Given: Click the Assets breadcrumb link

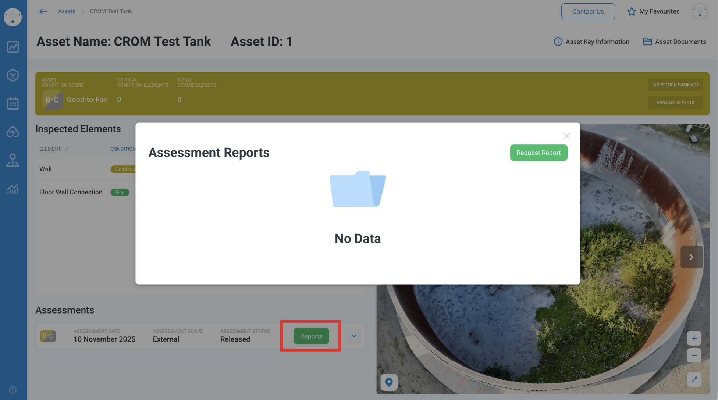Looking at the screenshot, I should pos(66,11).
